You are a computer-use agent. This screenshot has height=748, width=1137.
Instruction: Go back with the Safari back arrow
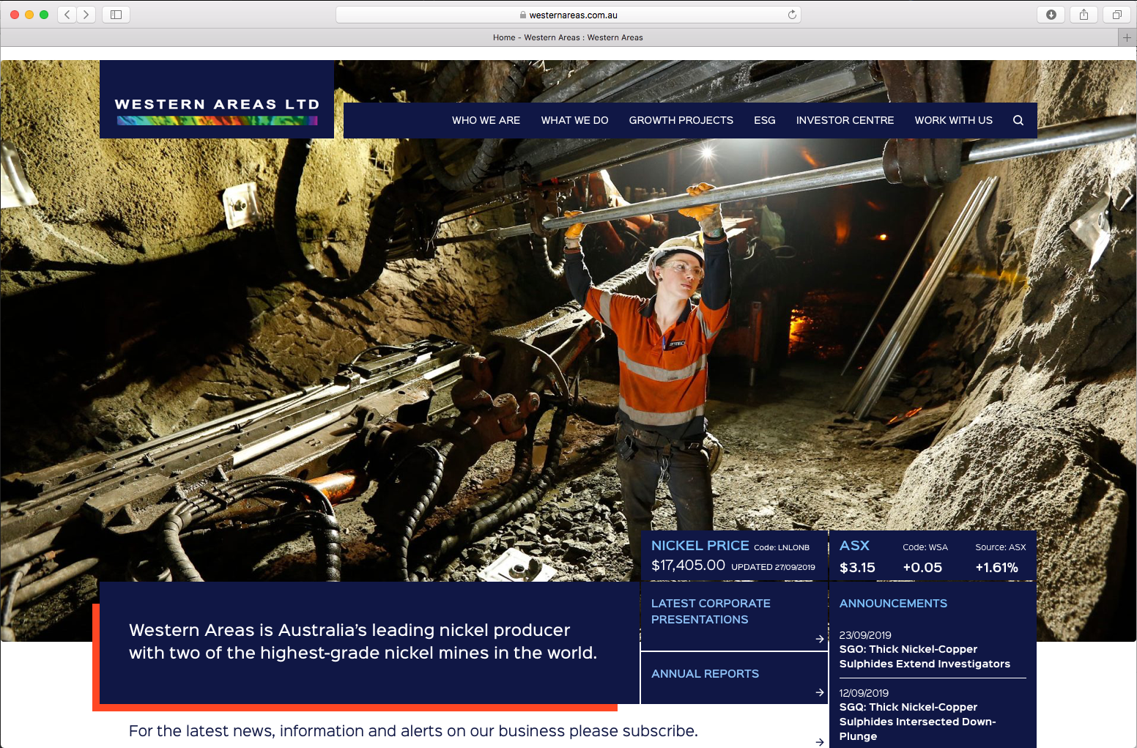coord(67,15)
